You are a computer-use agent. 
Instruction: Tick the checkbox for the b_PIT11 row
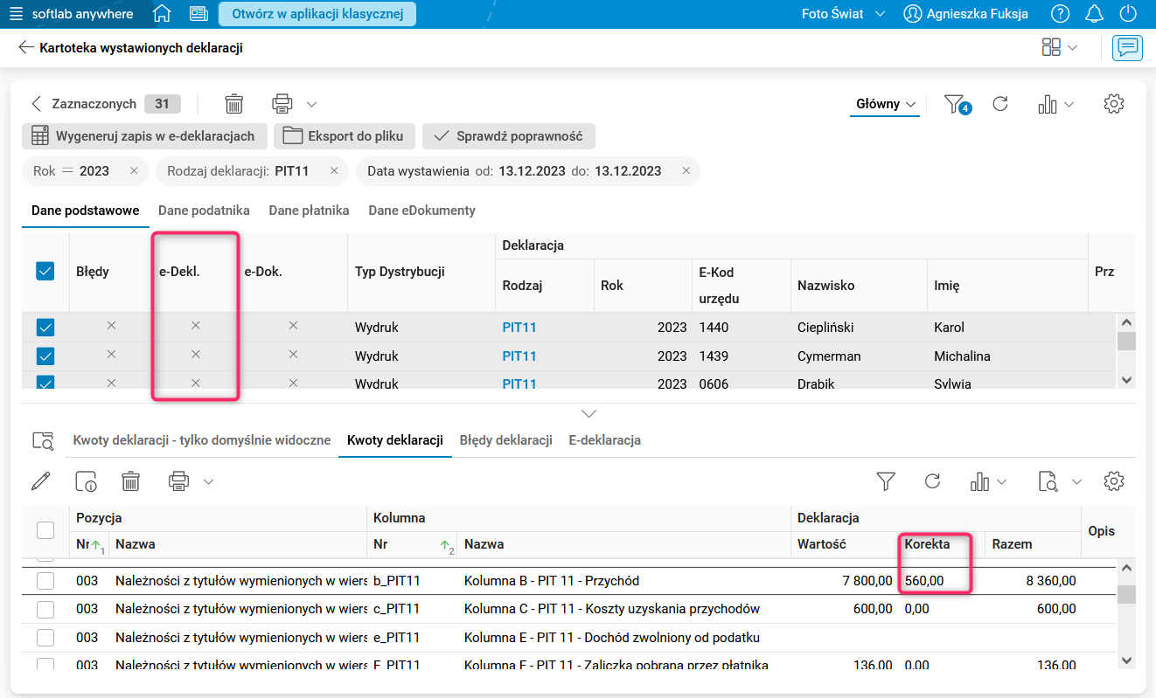pyautogui.click(x=45, y=581)
